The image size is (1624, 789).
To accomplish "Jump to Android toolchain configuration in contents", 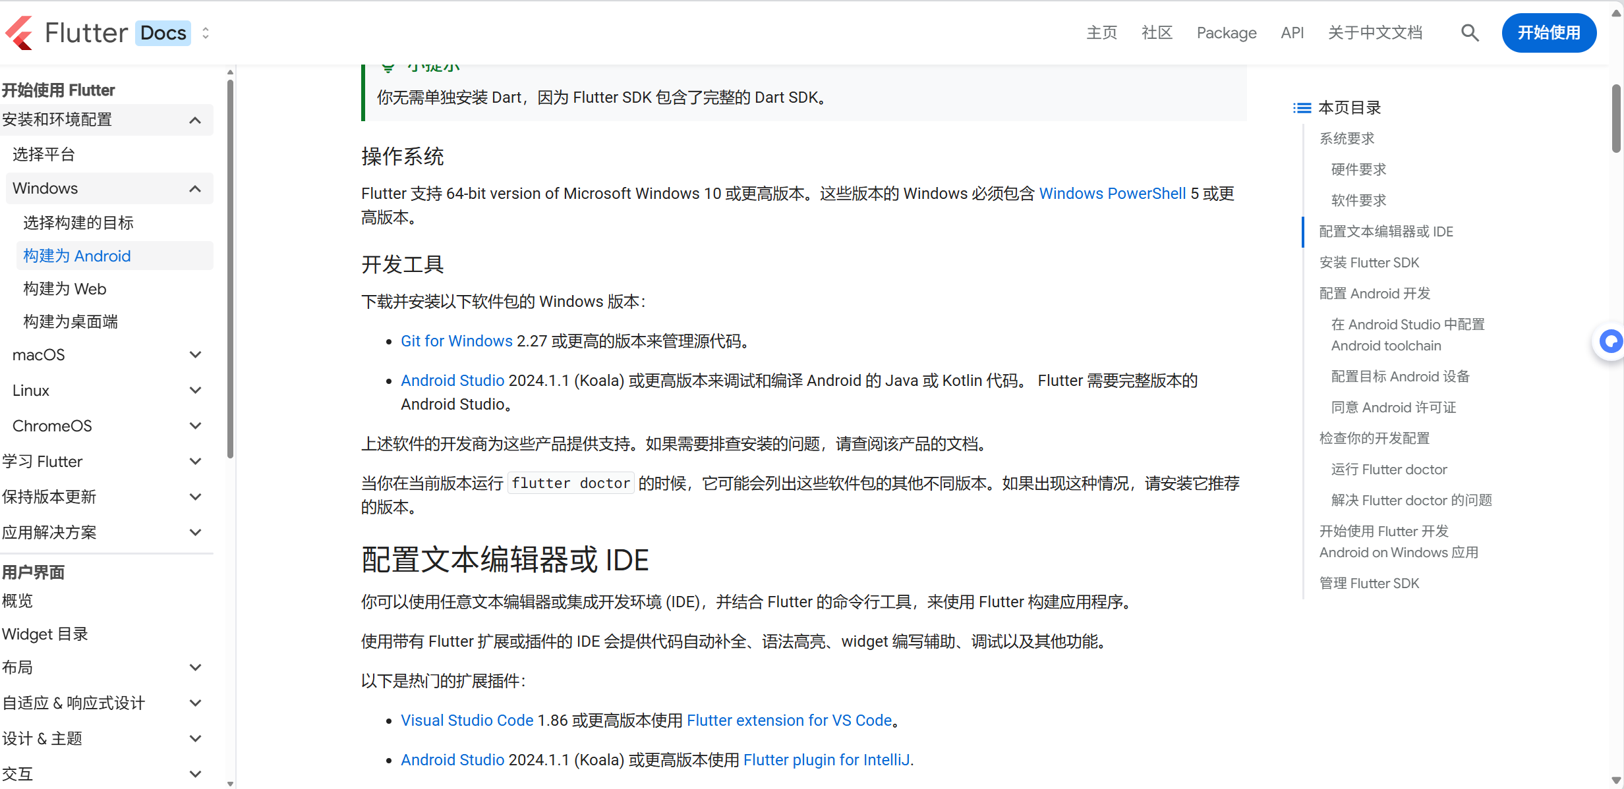I will point(1408,335).
